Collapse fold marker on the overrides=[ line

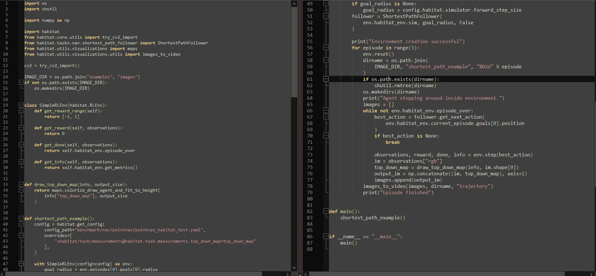(x=21, y=235)
